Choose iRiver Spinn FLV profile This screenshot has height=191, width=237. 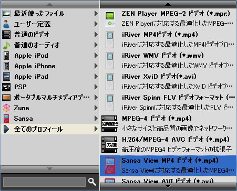168,103
